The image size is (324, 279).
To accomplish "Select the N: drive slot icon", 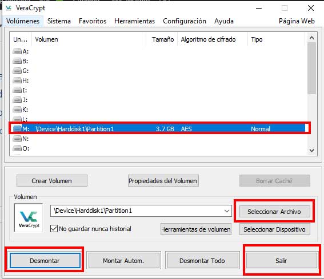I will pos(17,138).
